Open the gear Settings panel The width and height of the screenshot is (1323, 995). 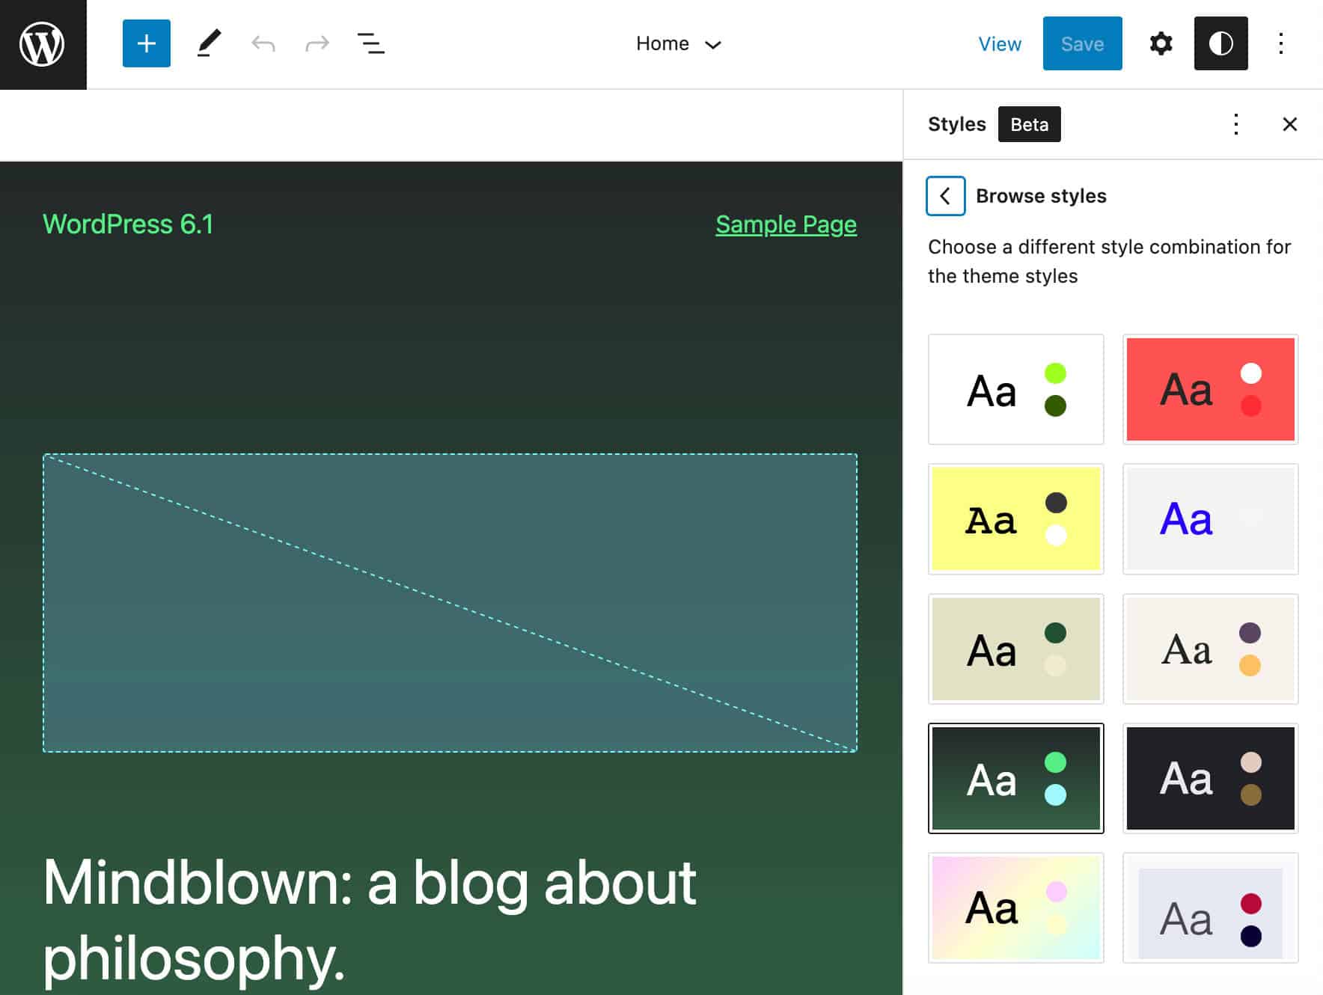click(1161, 43)
